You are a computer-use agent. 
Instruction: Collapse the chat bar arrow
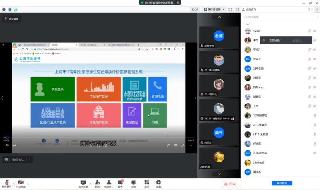[x=29, y=160]
